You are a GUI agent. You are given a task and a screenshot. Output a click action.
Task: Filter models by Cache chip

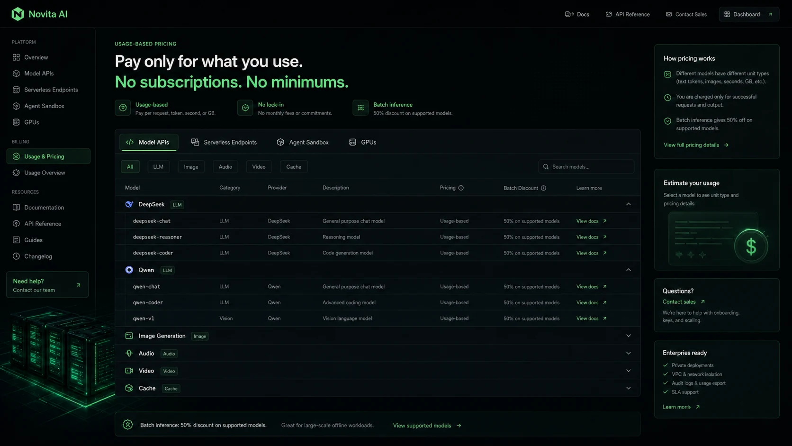294,167
